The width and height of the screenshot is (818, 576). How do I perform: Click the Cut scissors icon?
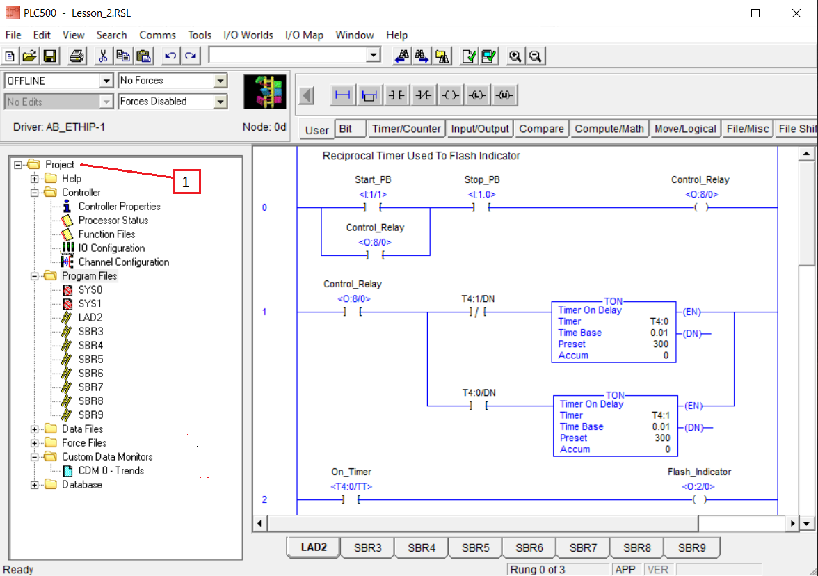click(x=103, y=56)
